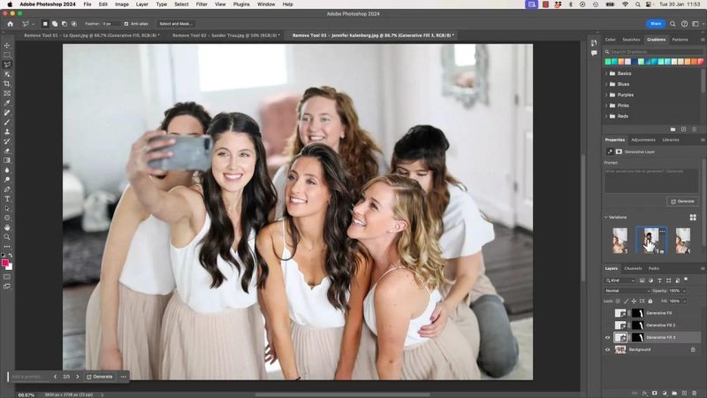
Task: Expand the Reds gradient folder
Action: 606,117
